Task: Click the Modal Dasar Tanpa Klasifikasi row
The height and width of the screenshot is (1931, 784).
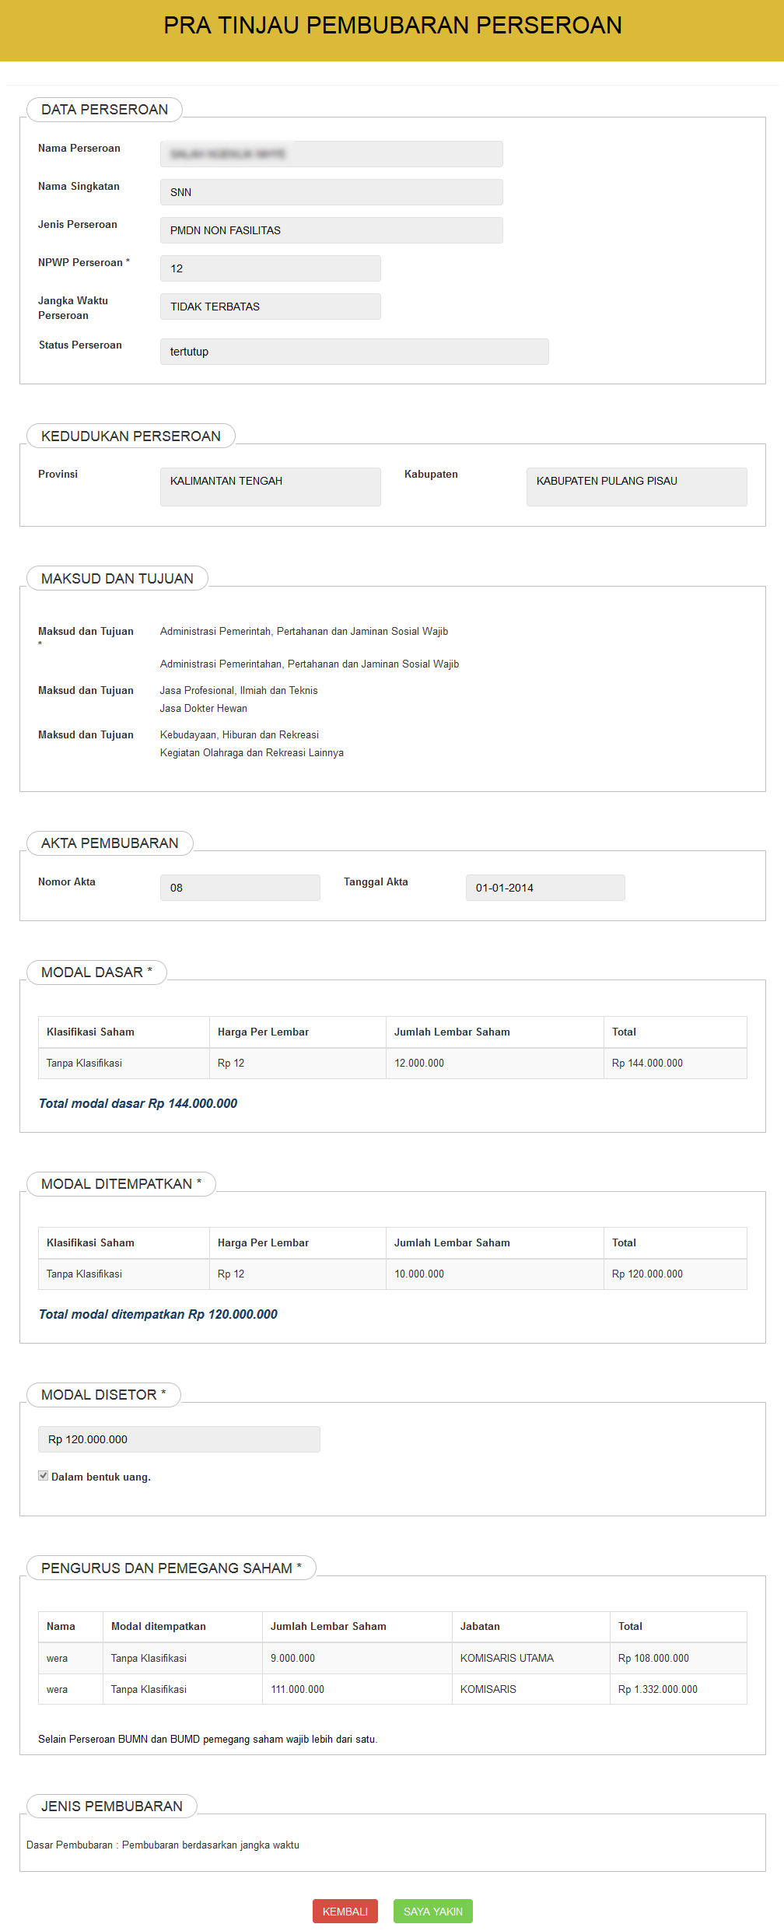Action: coord(392,1063)
